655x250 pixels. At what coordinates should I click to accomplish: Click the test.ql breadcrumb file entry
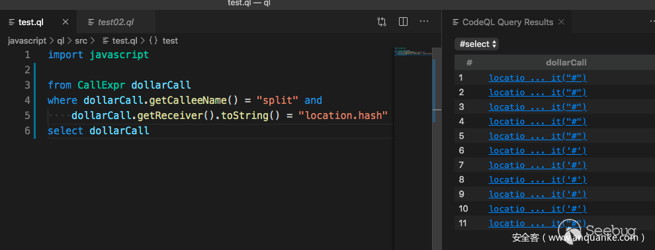(x=125, y=41)
